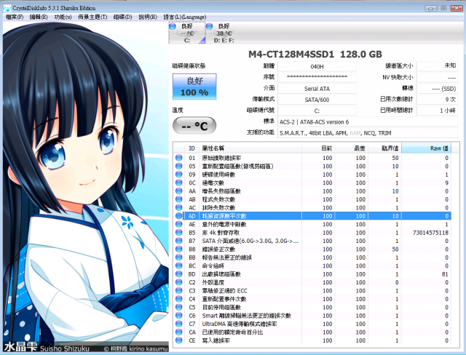Image resolution: width=466 pixels, height=355 pixels.
Task: Click the blue status orb for attribute C5
Action: (x=178, y=308)
